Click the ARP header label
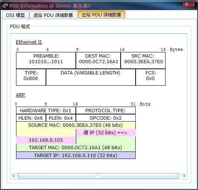 [x=21, y=95]
